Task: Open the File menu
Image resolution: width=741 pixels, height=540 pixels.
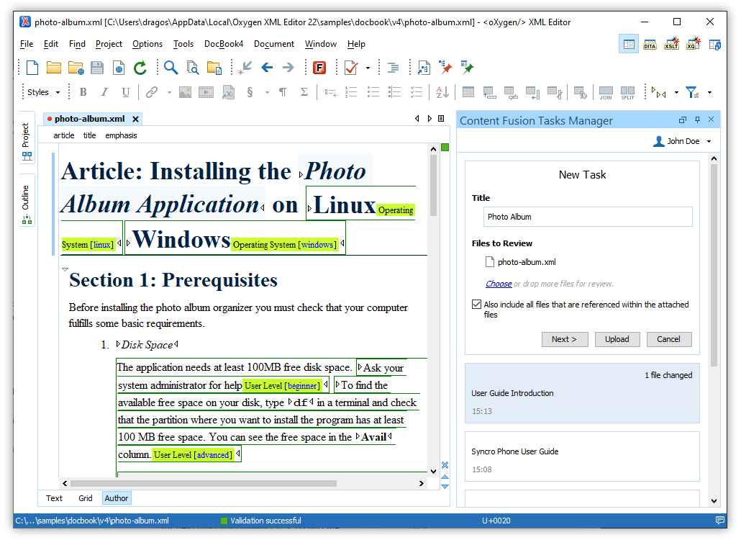Action: (27, 44)
